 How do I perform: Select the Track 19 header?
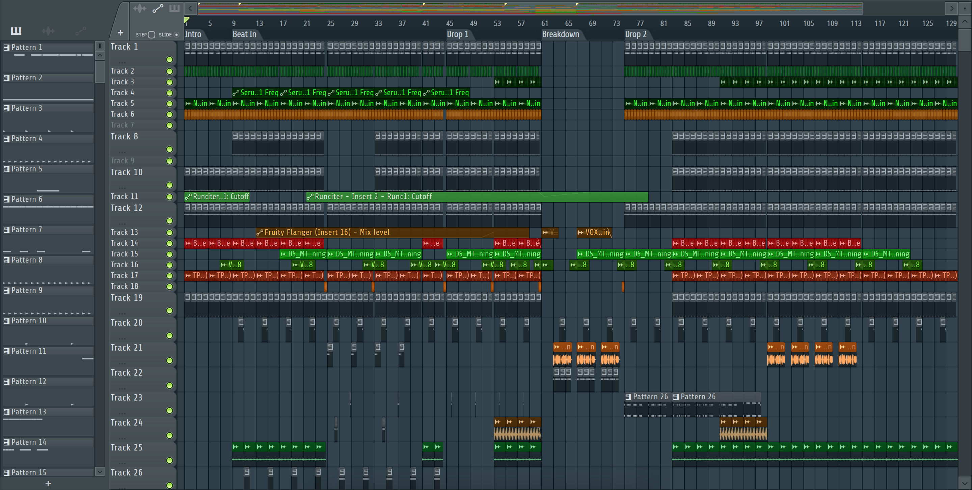143,304
